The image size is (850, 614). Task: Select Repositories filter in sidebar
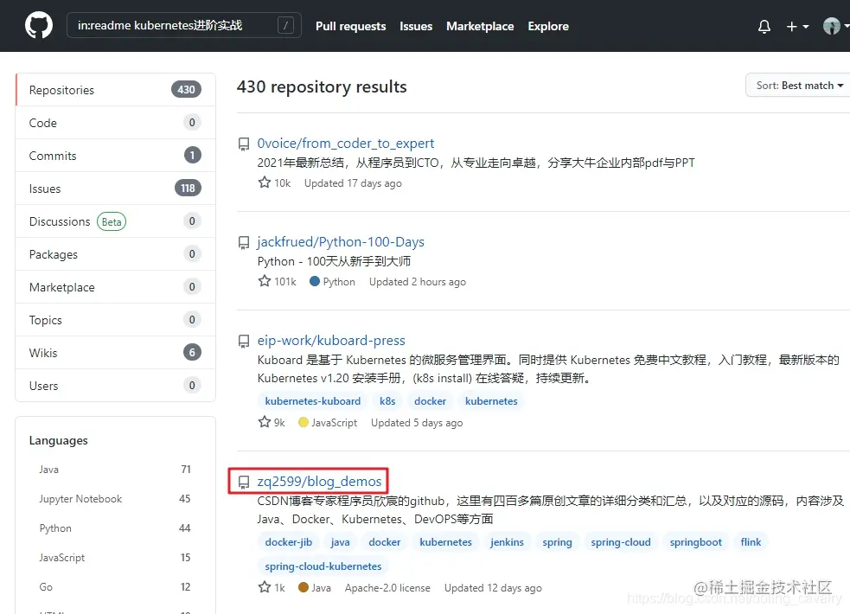116,90
